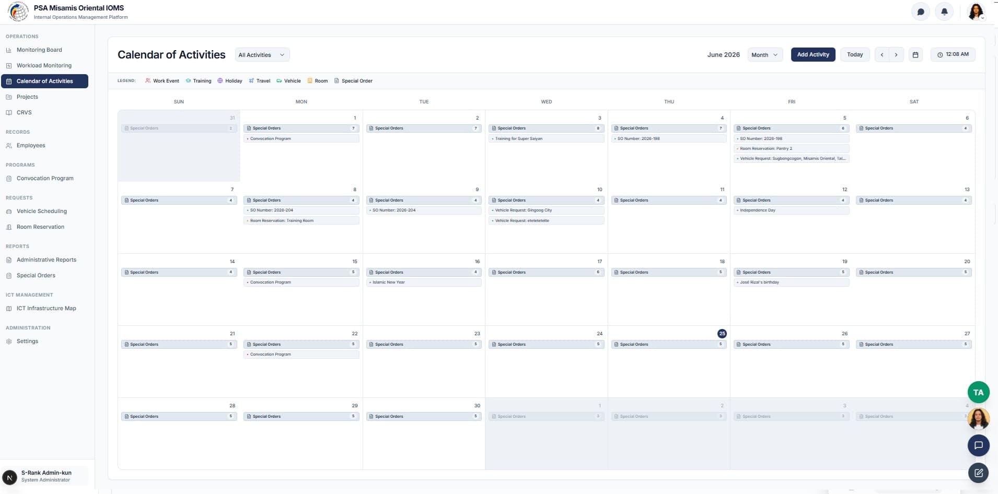The width and height of the screenshot is (998, 494).
Task: Click the Work Event legend icon
Action: (148, 81)
